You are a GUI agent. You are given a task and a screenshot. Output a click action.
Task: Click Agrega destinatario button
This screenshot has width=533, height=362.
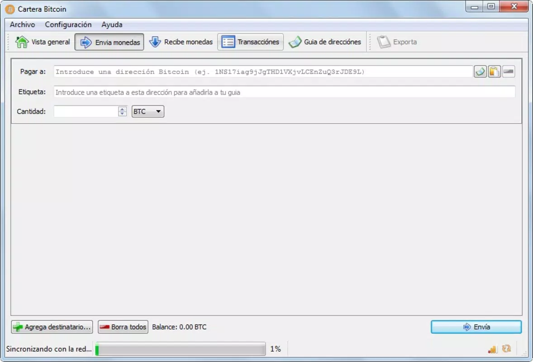(52, 327)
